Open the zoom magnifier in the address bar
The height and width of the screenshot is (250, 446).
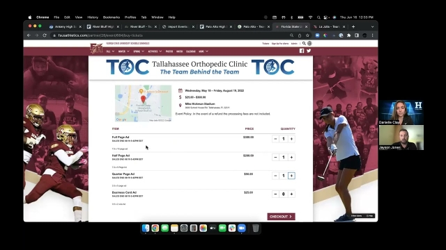coord(291,35)
